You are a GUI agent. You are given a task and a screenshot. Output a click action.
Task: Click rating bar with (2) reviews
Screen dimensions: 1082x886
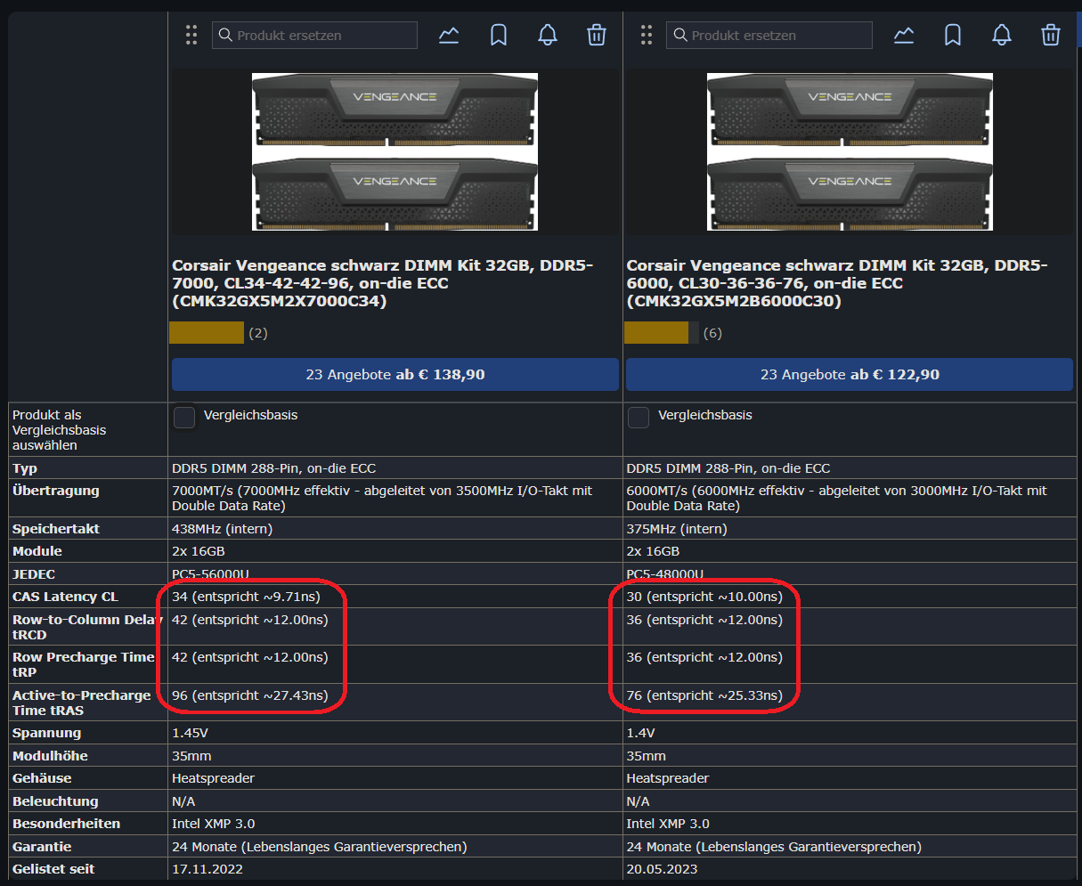207,333
